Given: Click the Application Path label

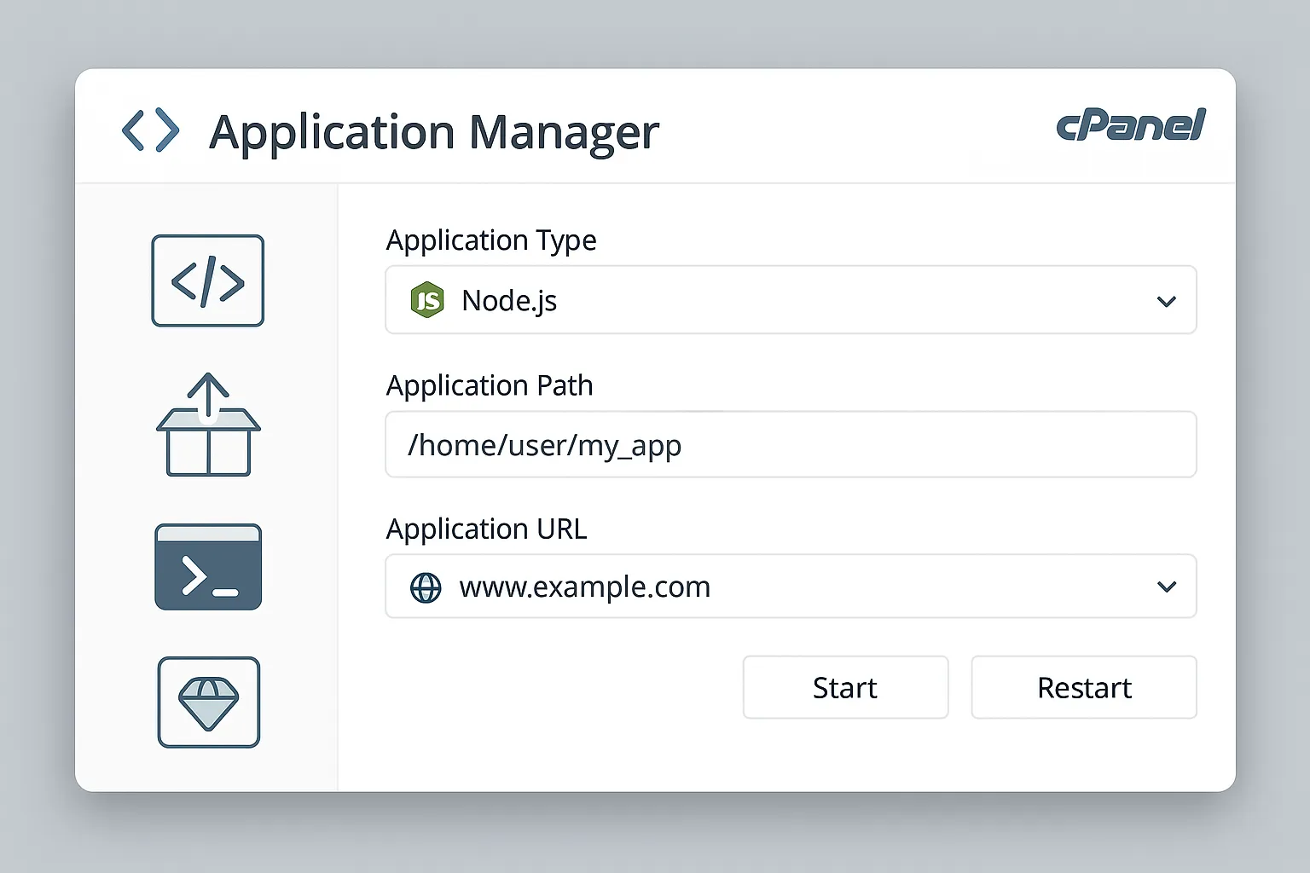Looking at the screenshot, I should click(x=490, y=385).
